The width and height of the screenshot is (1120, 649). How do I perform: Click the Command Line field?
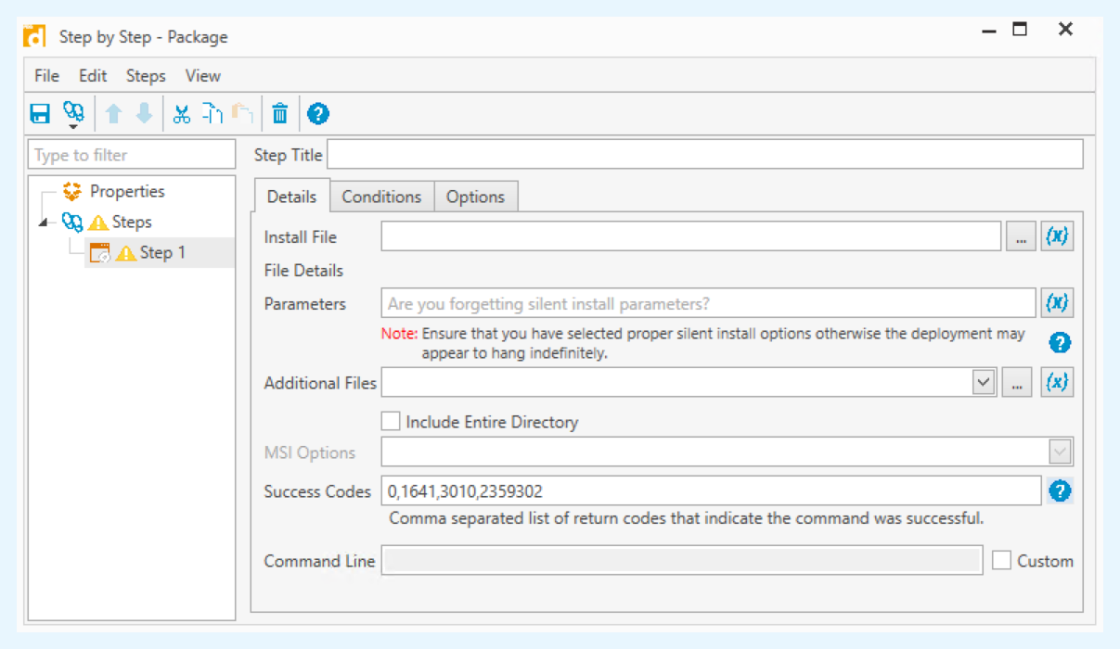(682, 561)
